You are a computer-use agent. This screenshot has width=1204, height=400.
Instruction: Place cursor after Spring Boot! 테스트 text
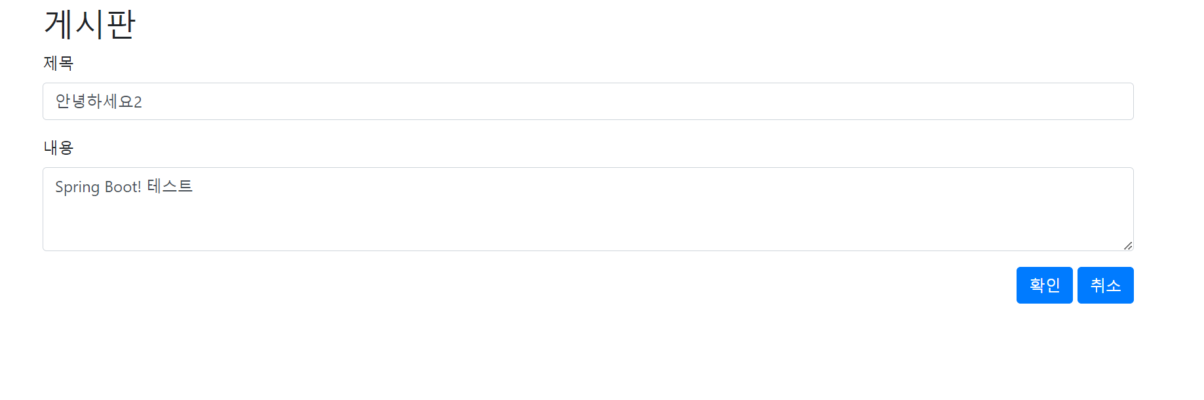click(194, 187)
